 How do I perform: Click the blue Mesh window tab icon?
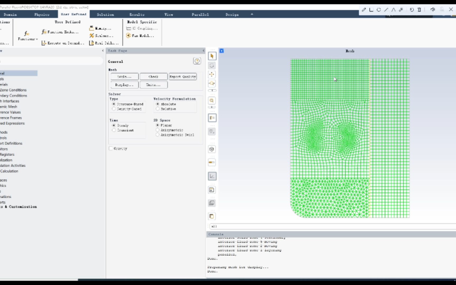pyautogui.click(x=222, y=51)
